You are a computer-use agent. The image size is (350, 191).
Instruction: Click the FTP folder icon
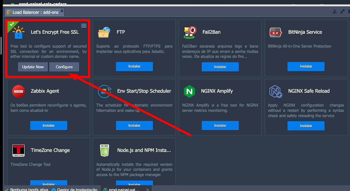point(104,32)
